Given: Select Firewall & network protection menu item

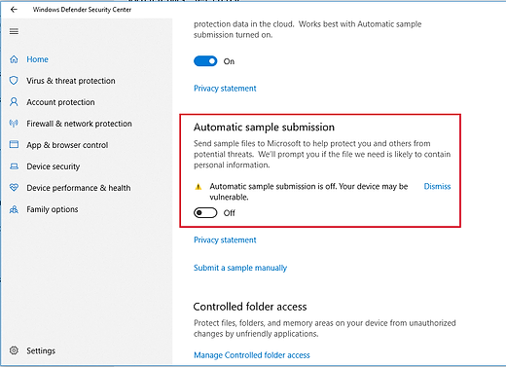Looking at the screenshot, I should click(79, 124).
